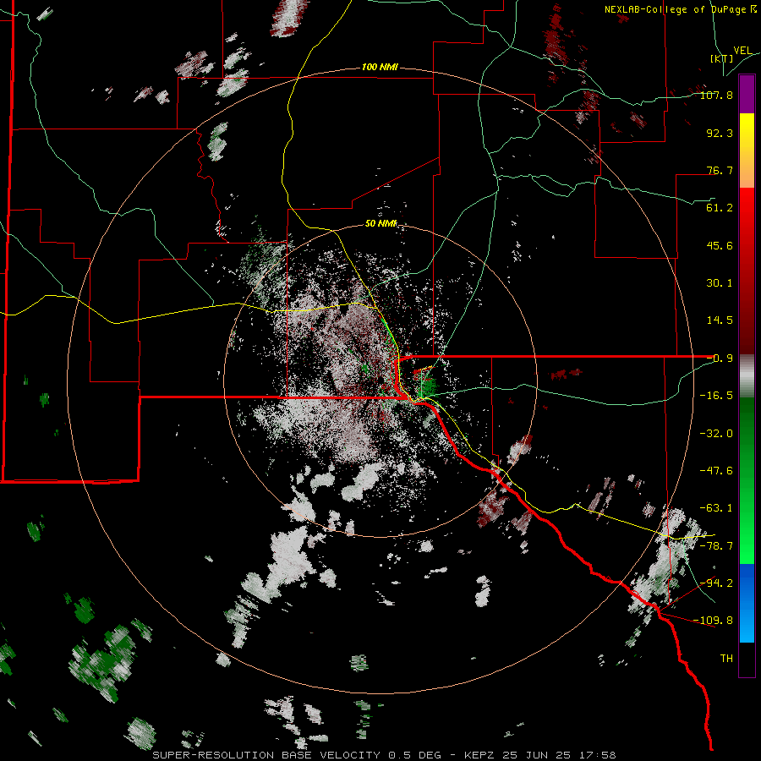Click the 14.5 legend value
This screenshot has height=761, width=761.
(x=720, y=320)
